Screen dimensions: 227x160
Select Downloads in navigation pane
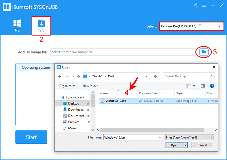76,110
